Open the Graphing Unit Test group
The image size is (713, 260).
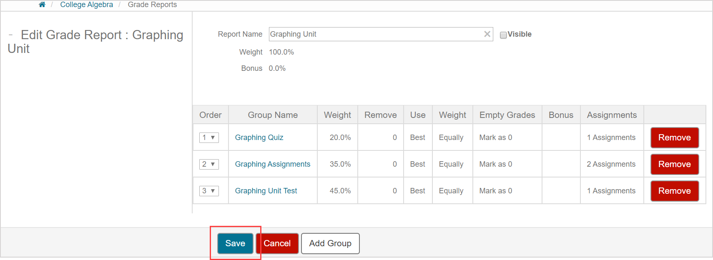click(266, 191)
